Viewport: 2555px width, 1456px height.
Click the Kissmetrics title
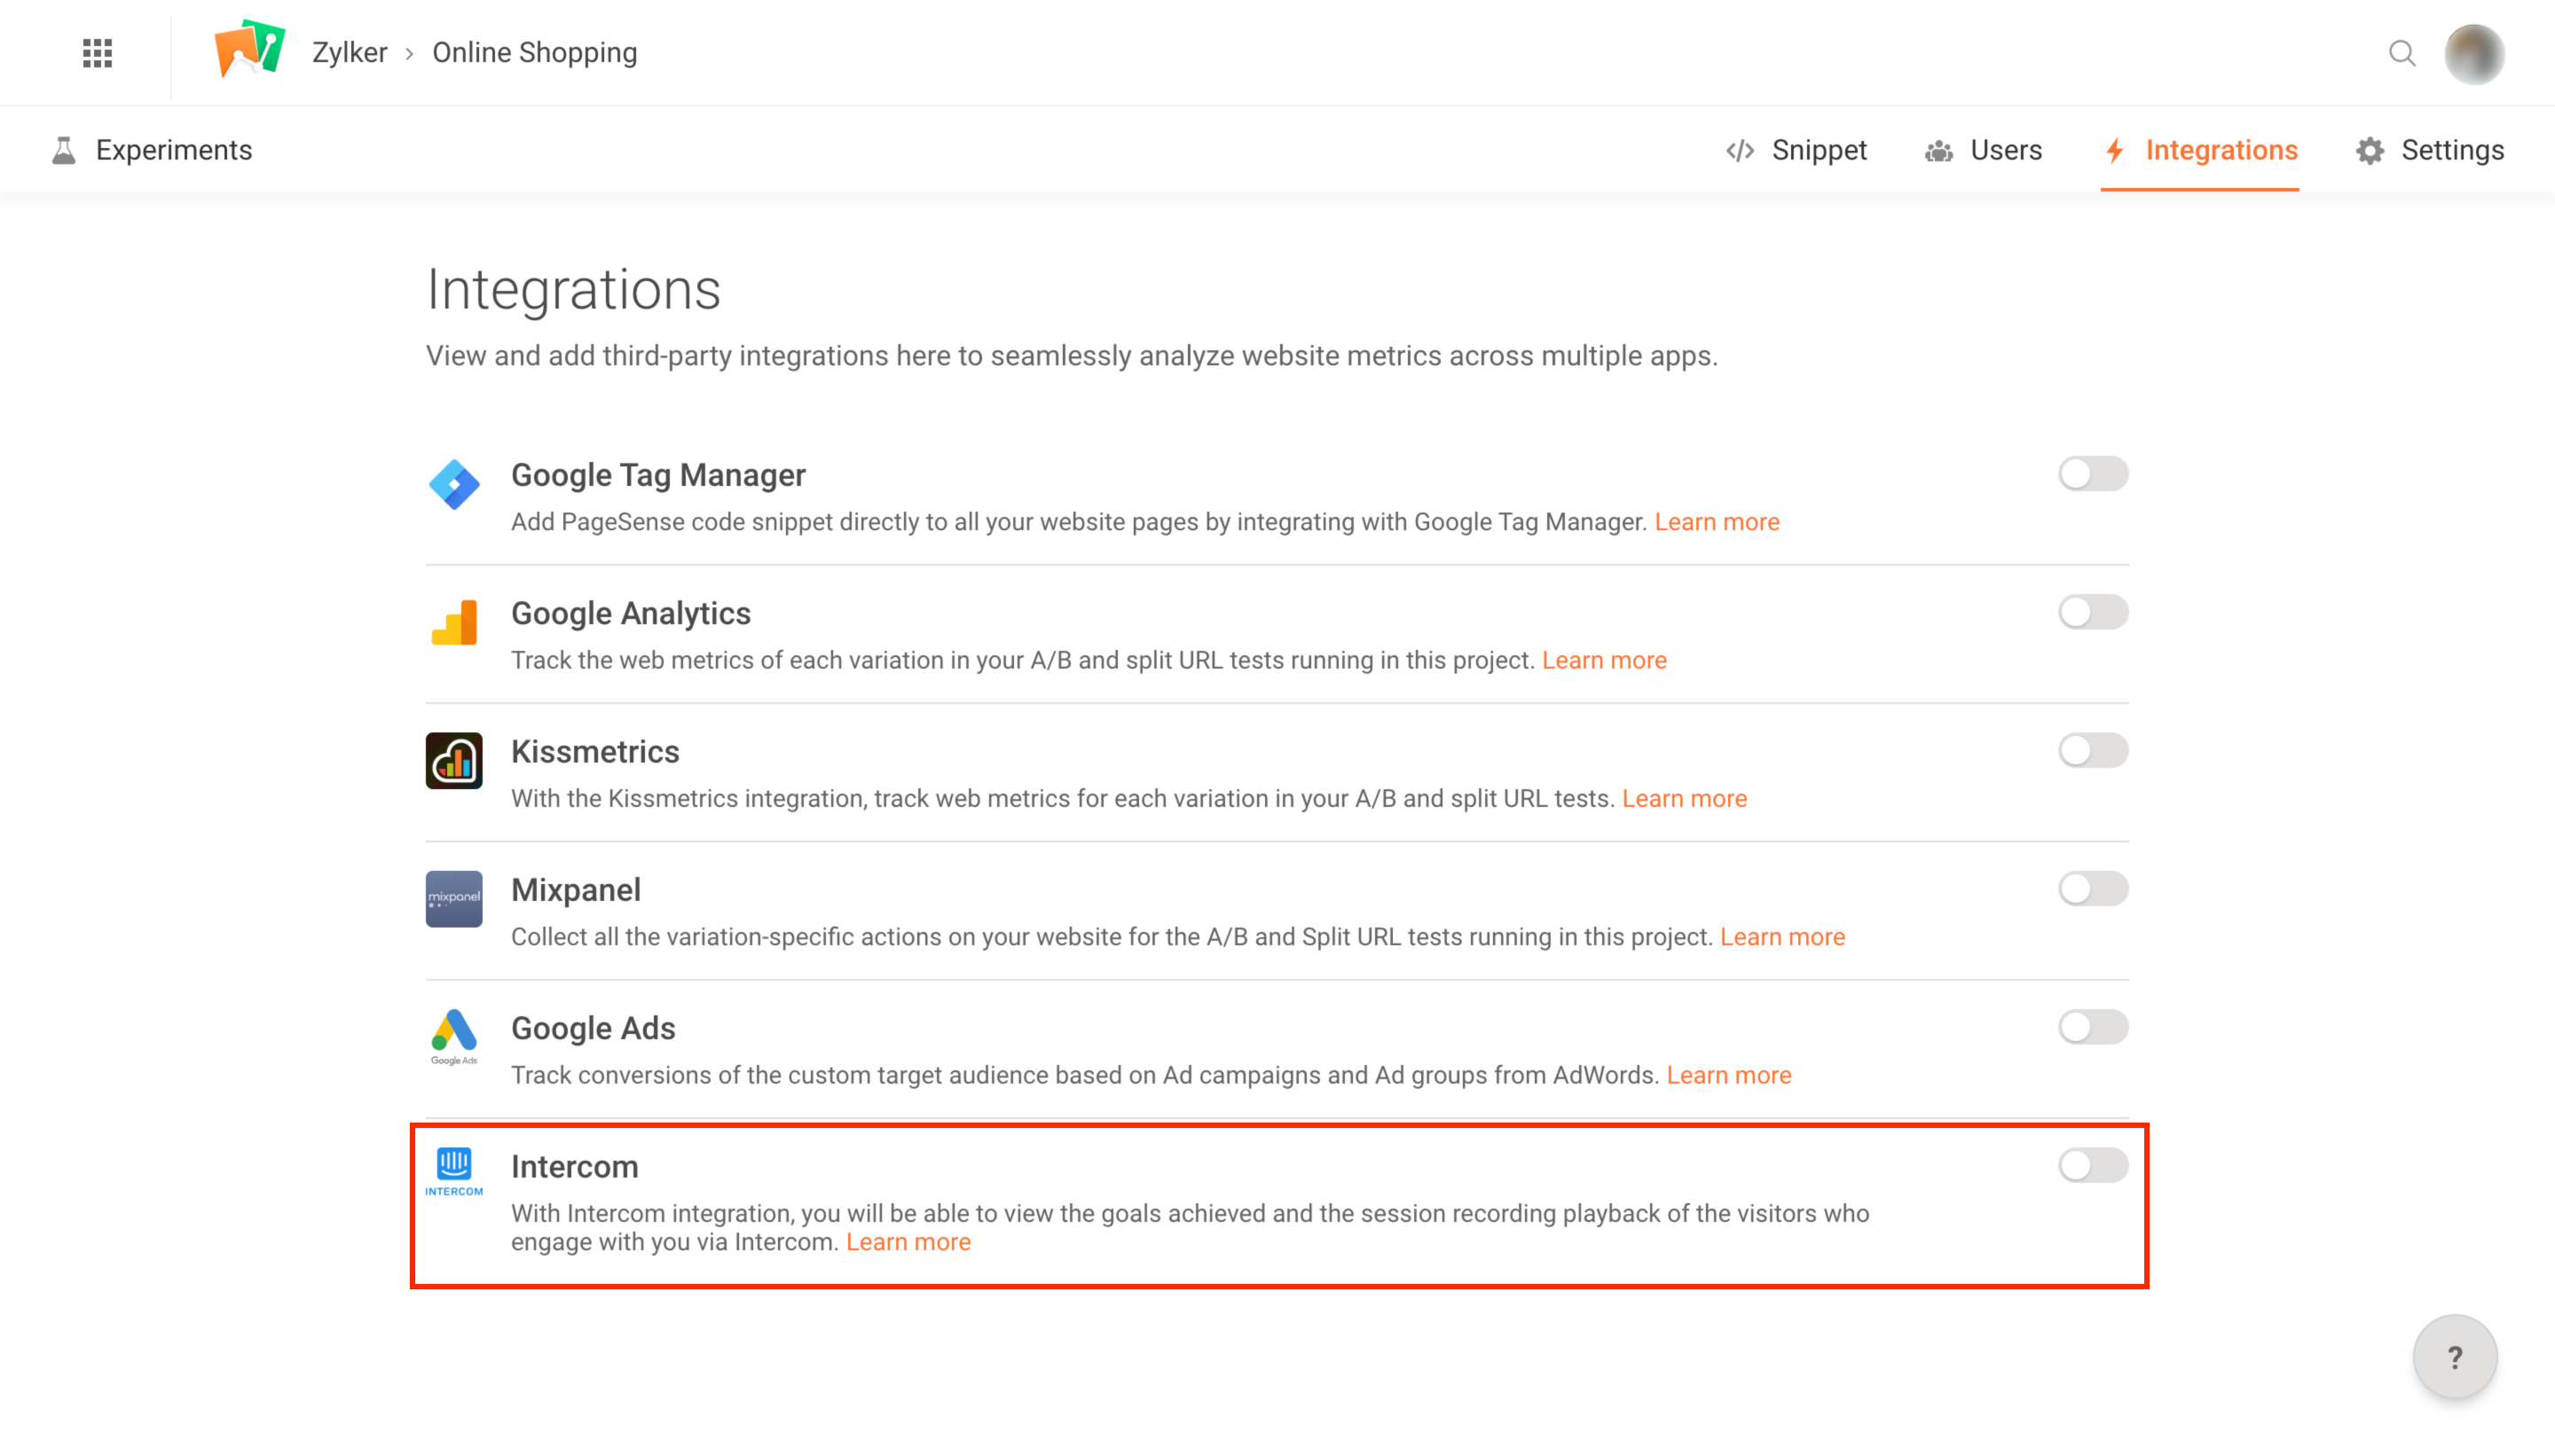coord(595,751)
